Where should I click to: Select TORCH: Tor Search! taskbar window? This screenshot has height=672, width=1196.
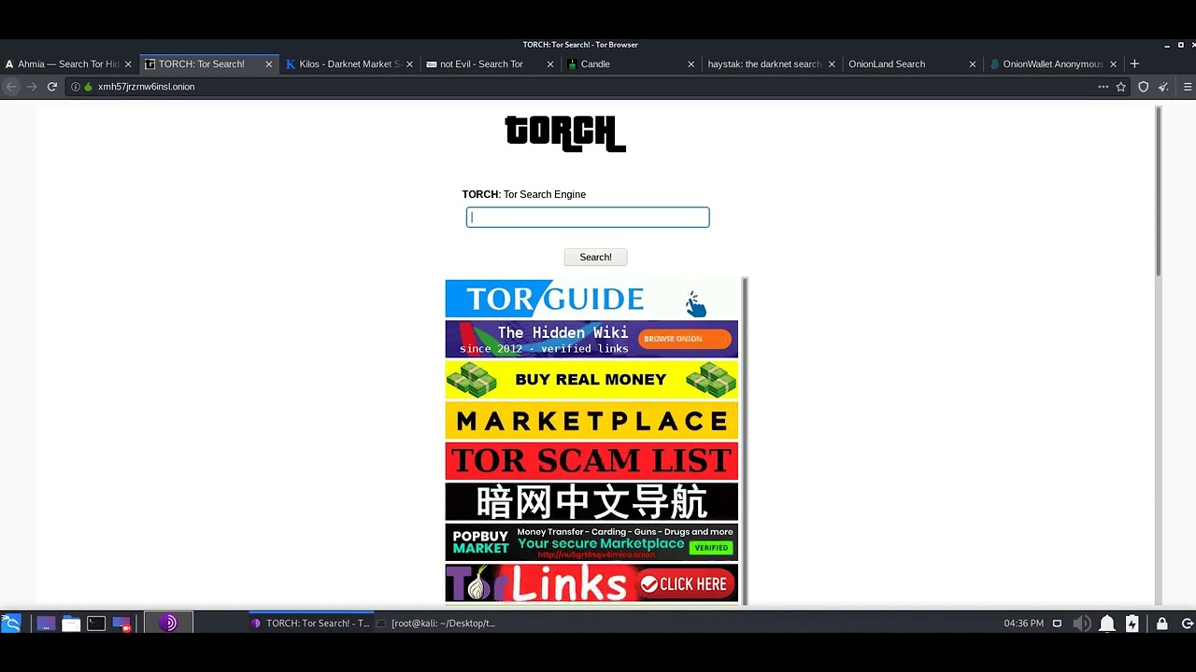pyautogui.click(x=310, y=623)
